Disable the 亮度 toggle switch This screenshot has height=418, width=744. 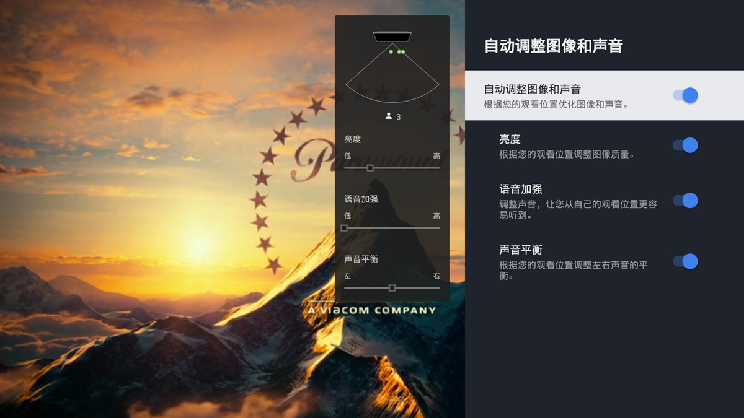coord(685,145)
